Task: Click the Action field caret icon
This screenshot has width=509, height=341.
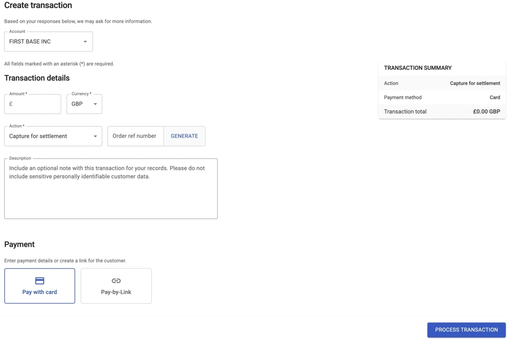Action: click(x=95, y=136)
